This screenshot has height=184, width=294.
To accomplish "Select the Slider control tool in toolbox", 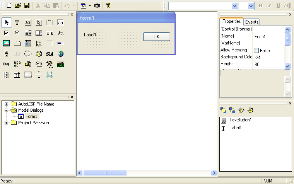I will click(x=61, y=33).
